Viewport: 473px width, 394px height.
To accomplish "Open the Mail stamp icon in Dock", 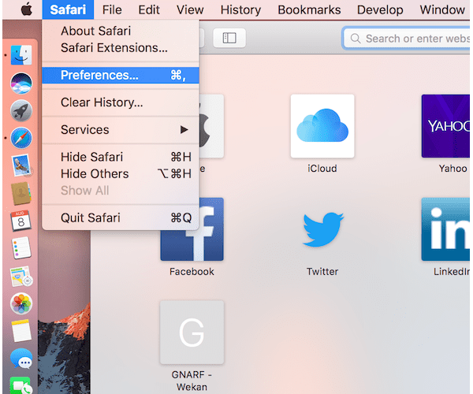I will [x=21, y=165].
